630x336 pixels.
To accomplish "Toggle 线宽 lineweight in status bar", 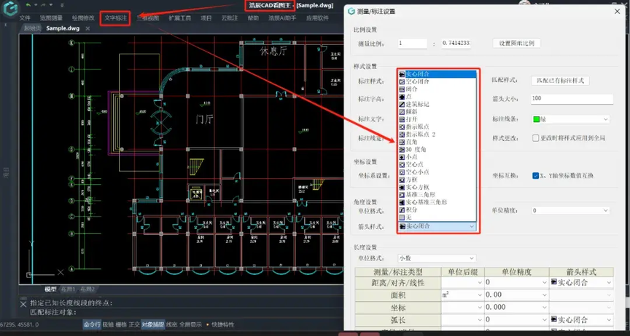I will coord(171,324).
